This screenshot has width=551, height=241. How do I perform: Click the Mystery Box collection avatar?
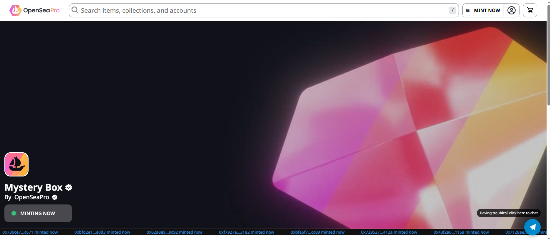pyautogui.click(x=16, y=164)
